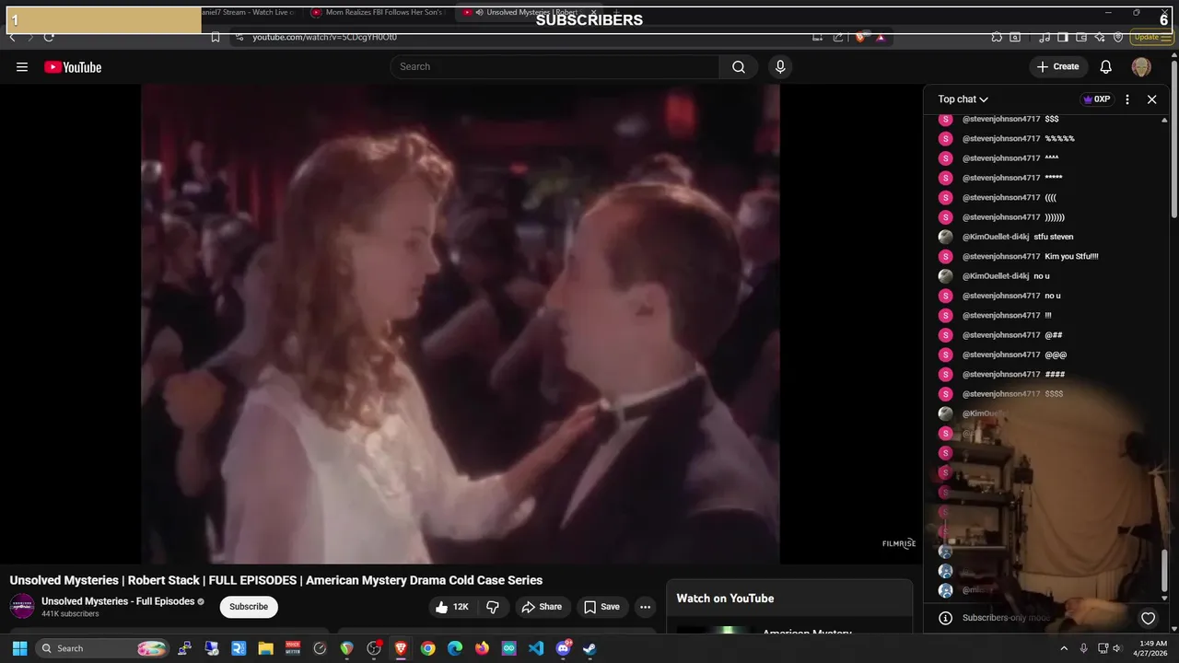This screenshot has height=663, width=1179.
Task: Open Steam from taskbar
Action: click(x=589, y=648)
